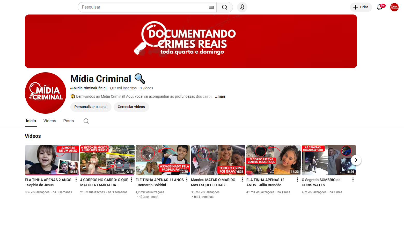
Task: Click 3,5 mil visualizações stats text
Action: click(205, 192)
